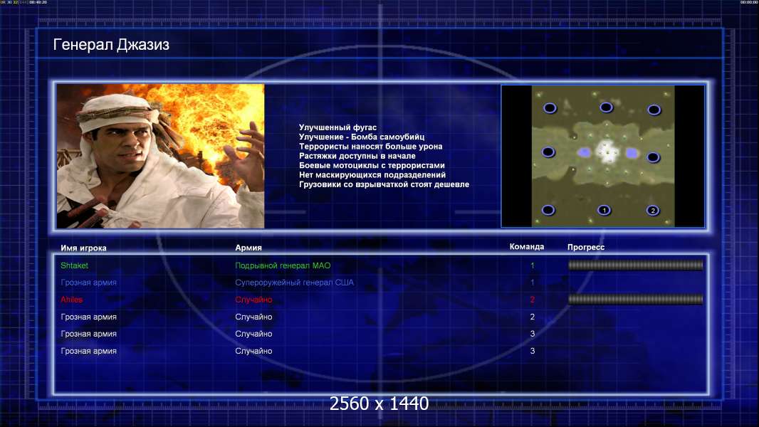Viewport: 759px width, 427px height.
Task: Click army 'Подрывной генерал МАО'
Action: pos(283,265)
